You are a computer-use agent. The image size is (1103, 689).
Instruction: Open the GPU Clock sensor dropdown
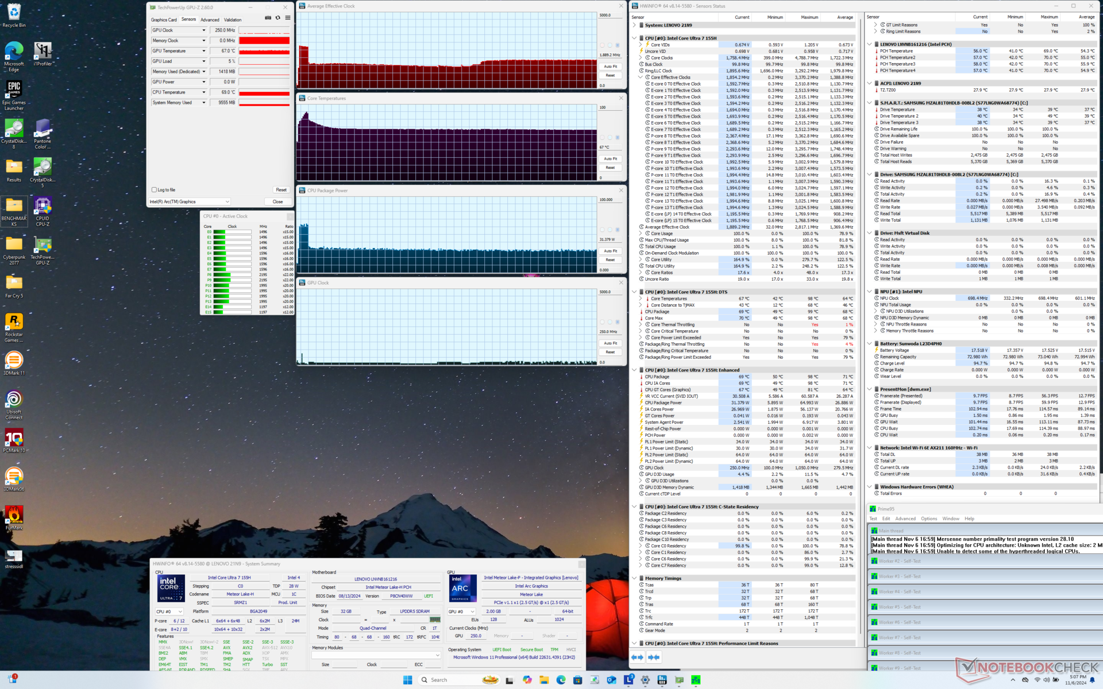click(x=203, y=30)
